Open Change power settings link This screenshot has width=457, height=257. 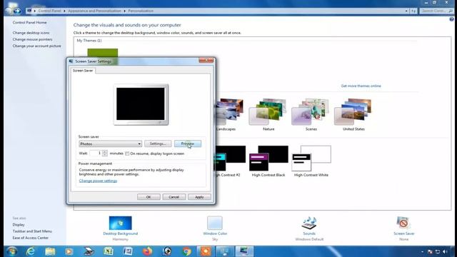click(98, 181)
